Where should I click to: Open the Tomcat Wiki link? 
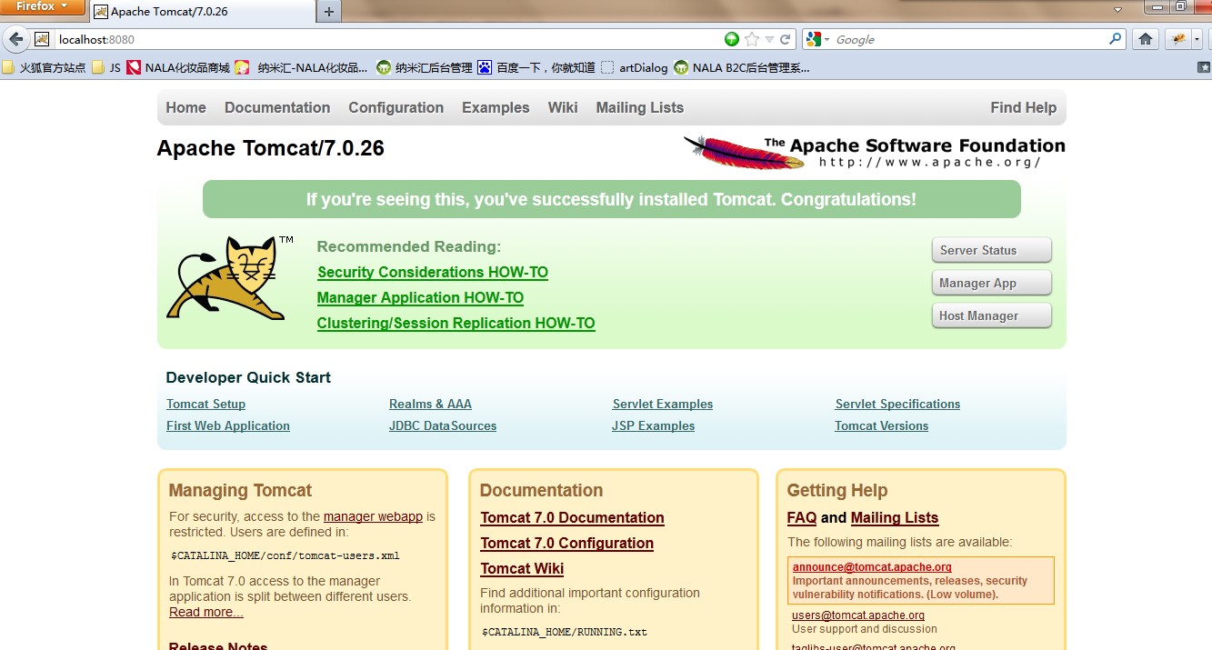pos(522,569)
